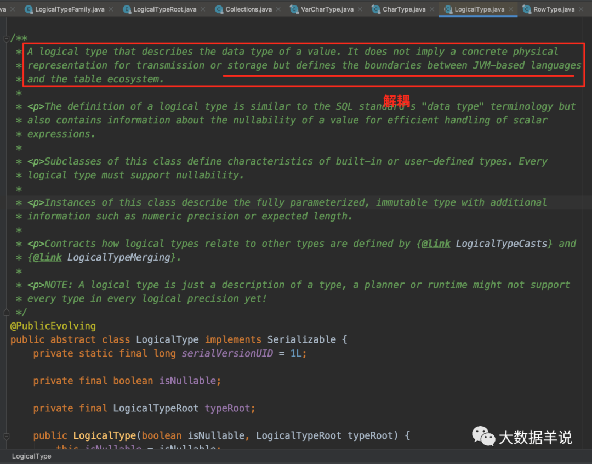Click the LogicalTypeRoot.java enum icon
The image size is (592, 464).
tap(127, 9)
